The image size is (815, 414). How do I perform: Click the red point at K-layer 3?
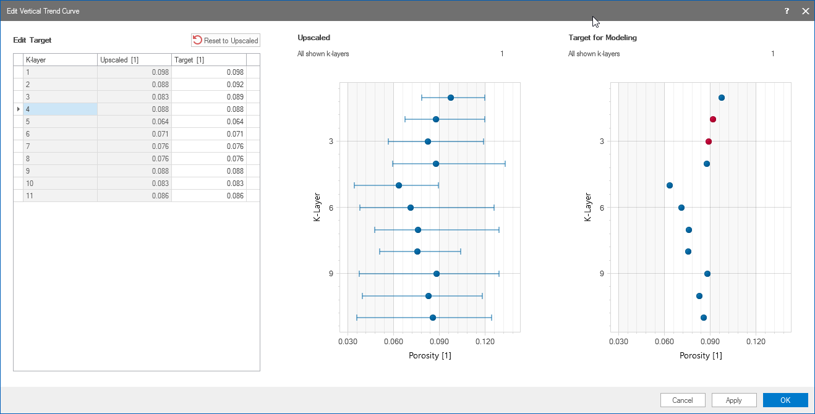coord(709,142)
